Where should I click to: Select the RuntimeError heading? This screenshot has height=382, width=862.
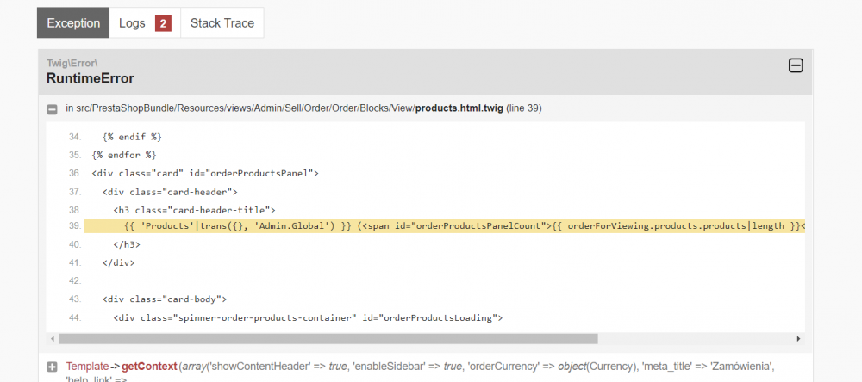point(91,78)
